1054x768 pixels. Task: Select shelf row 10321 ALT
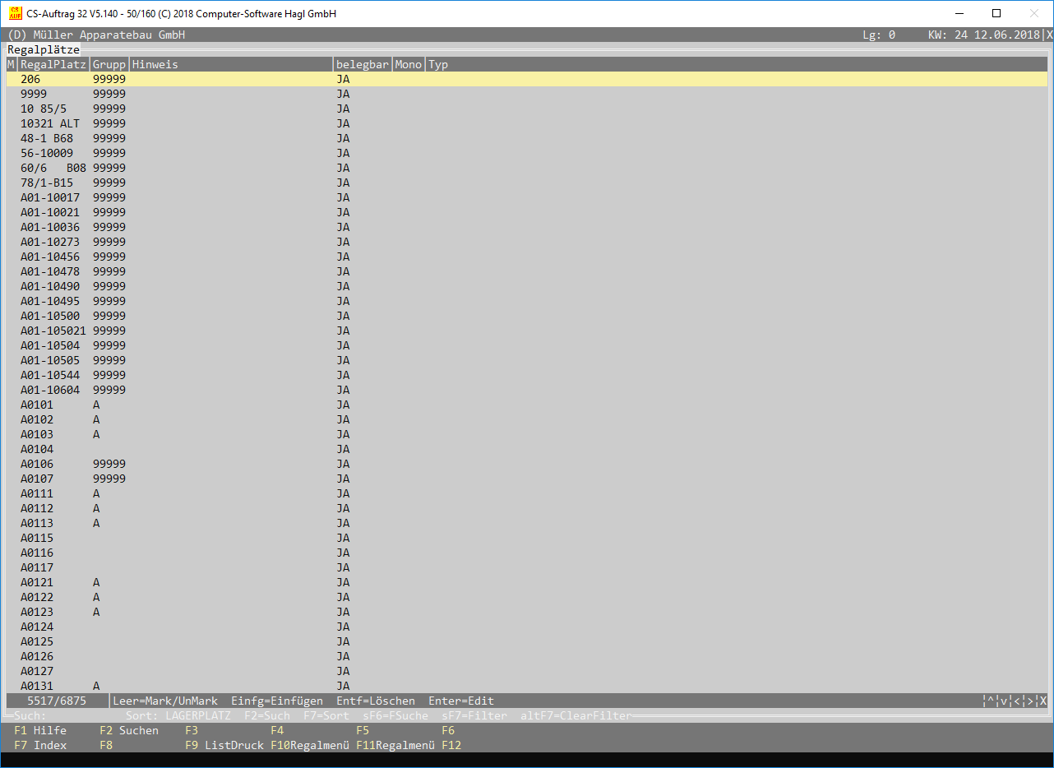49,124
